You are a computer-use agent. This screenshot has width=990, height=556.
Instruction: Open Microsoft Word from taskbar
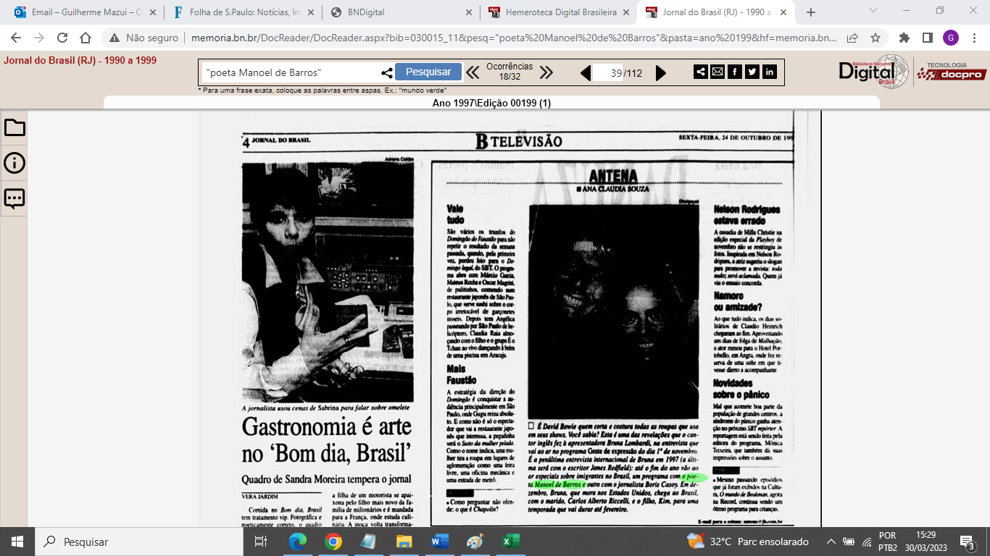(439, 542)
